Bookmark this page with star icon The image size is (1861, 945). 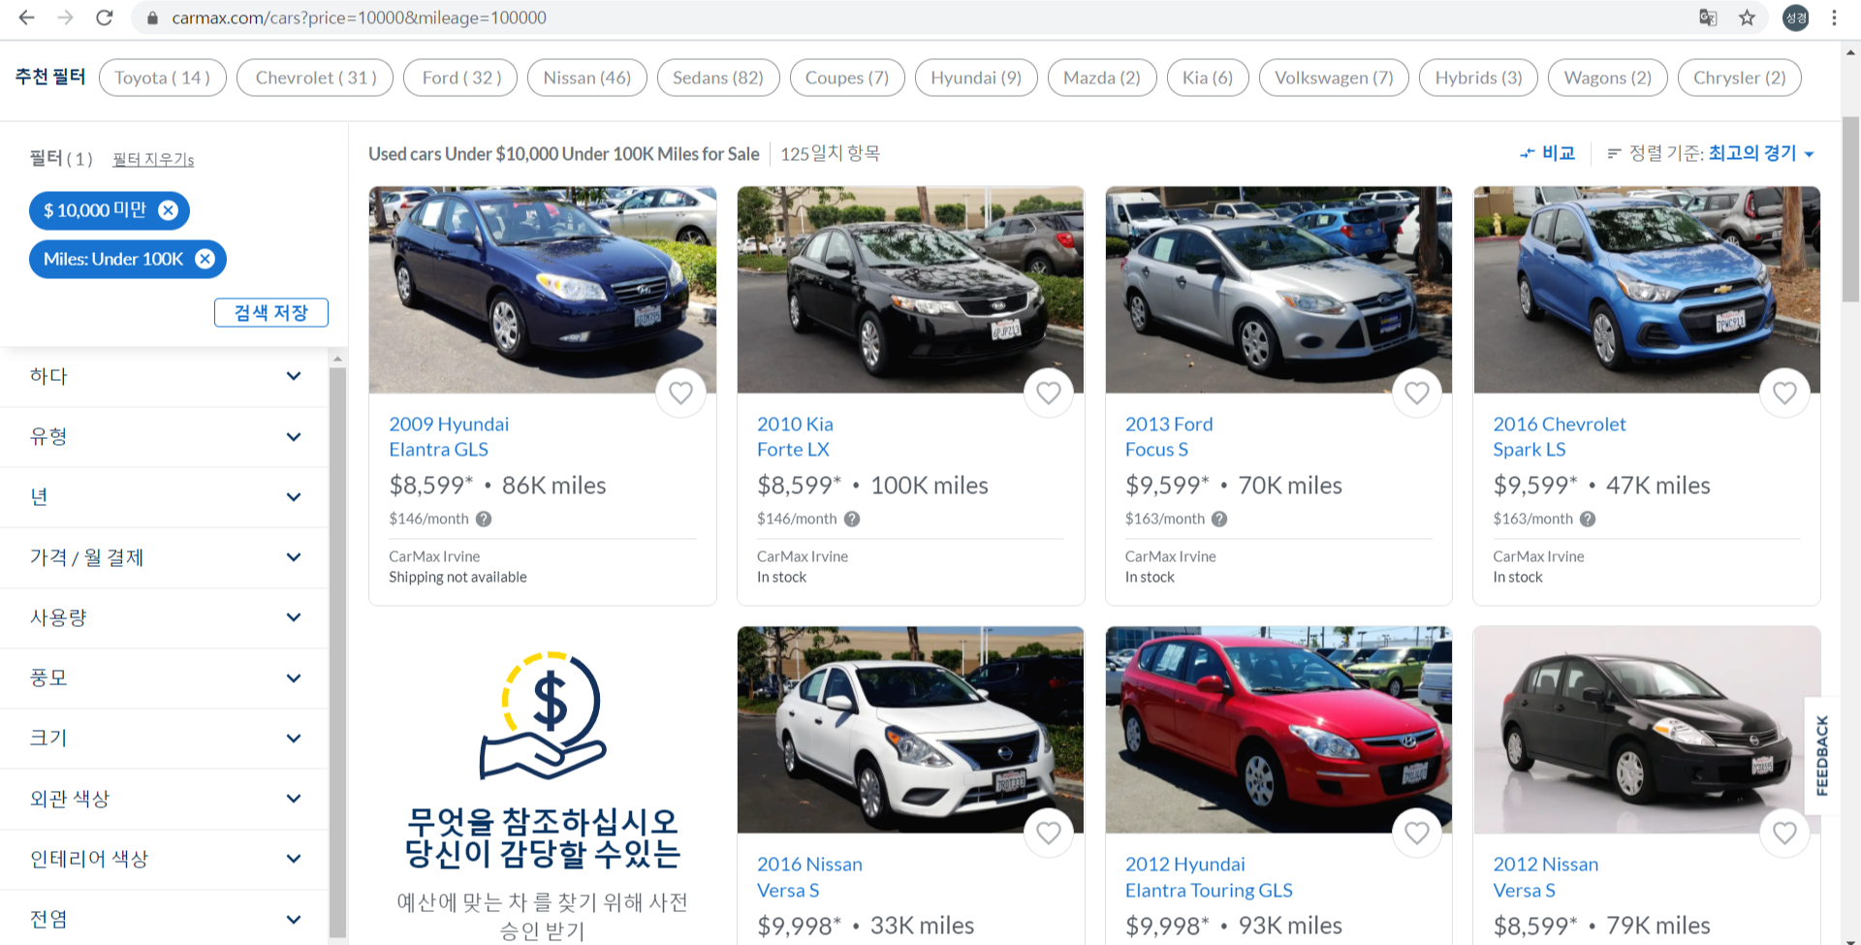click(1747, 17)
